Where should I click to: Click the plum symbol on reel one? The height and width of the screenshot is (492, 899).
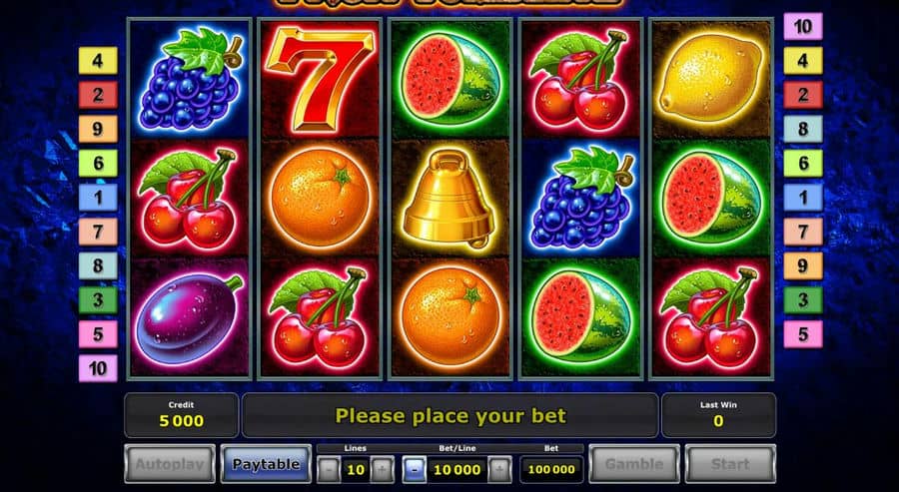click(189, 318)
